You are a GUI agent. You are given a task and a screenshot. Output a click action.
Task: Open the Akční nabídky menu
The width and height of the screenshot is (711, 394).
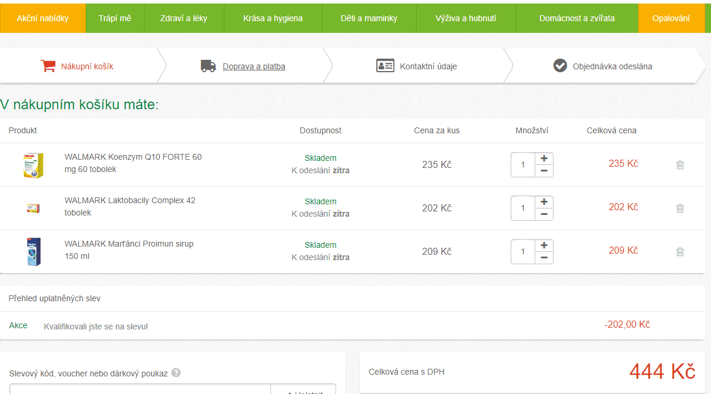[x=42, y=18]
